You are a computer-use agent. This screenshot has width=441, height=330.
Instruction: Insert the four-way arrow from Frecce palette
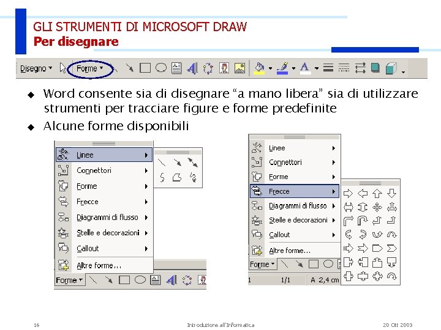click(x=377, y=207)
